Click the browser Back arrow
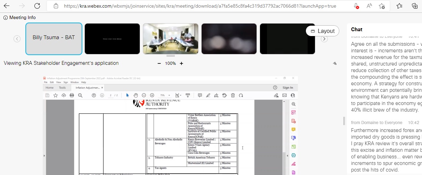Screen dimensions: 422x175 [x=7, y=6]
